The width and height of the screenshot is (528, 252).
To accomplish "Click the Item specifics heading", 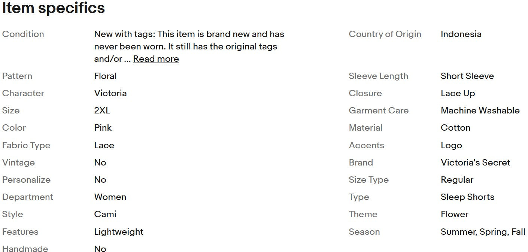I will (54, 8).
